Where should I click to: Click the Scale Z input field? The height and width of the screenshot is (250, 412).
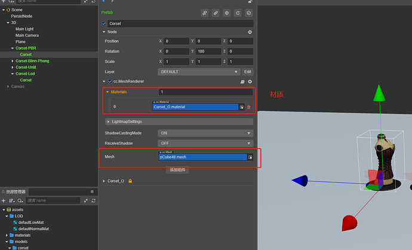(x=240, y=61)
